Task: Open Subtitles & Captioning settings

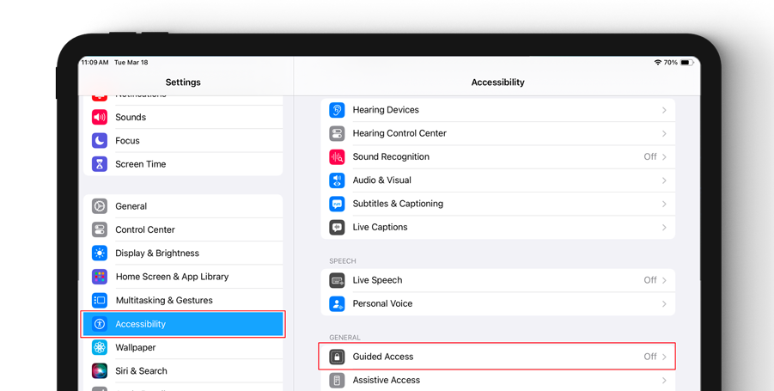Action: coord(498,204)
